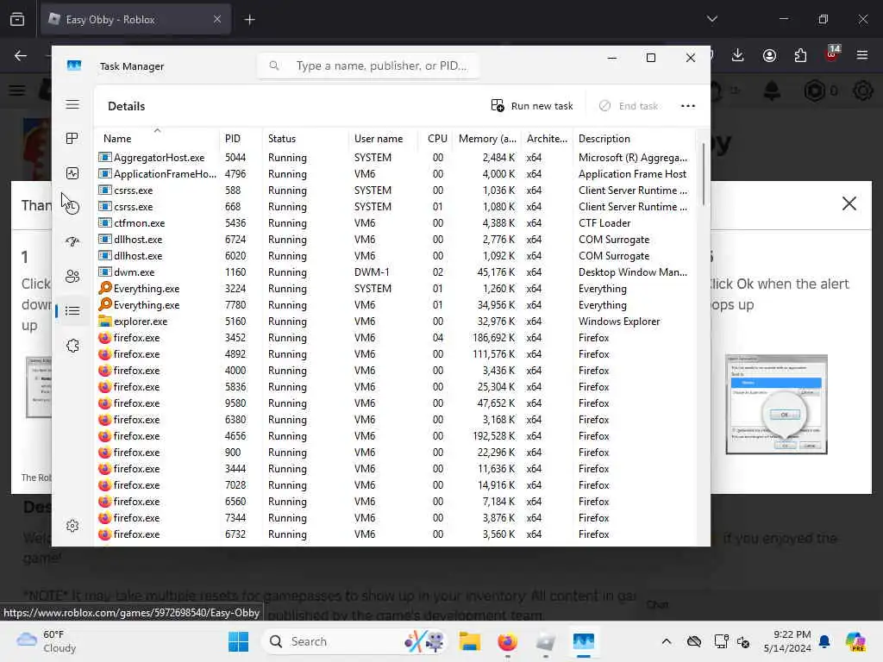Image resolution: width=883 pixels, height=662 pixels.
Task: Select firefox.exe row with PID 4656
Action: point(397,435)
